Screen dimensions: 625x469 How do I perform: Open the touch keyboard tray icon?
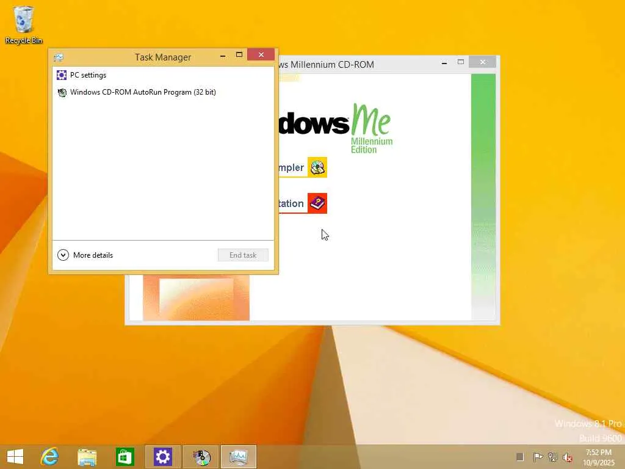pos(520,457)
